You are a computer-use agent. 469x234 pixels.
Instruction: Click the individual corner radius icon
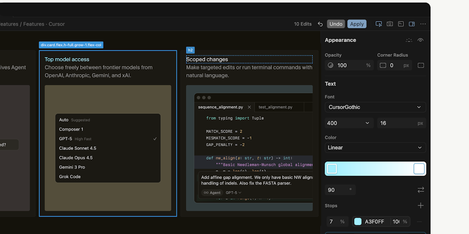421,65
